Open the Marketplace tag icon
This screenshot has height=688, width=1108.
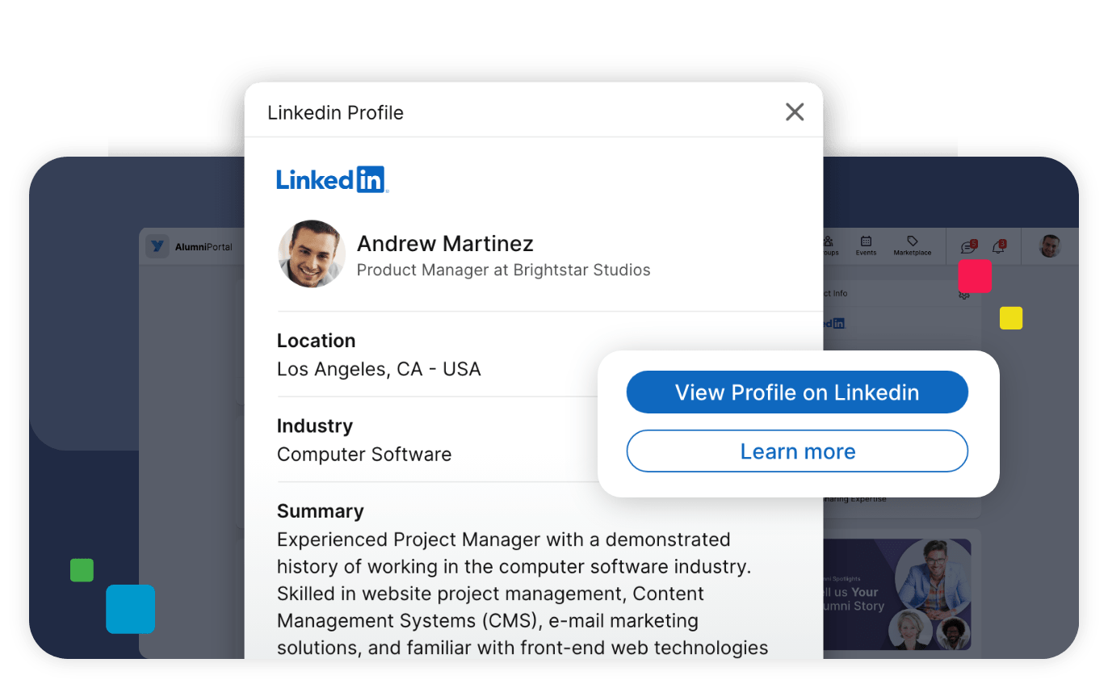(912, 241)
